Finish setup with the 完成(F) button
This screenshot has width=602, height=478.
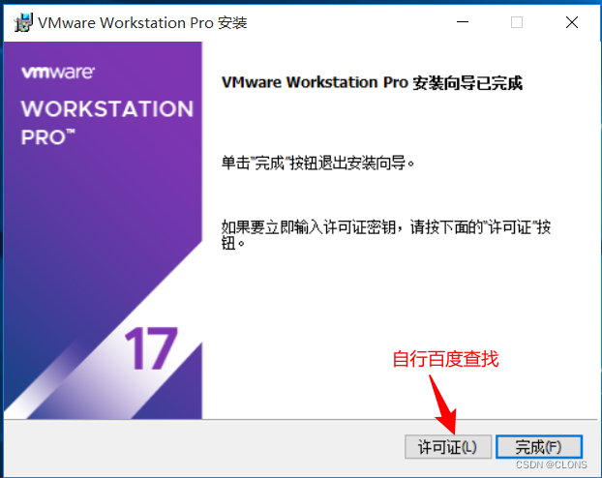[539, 447]
